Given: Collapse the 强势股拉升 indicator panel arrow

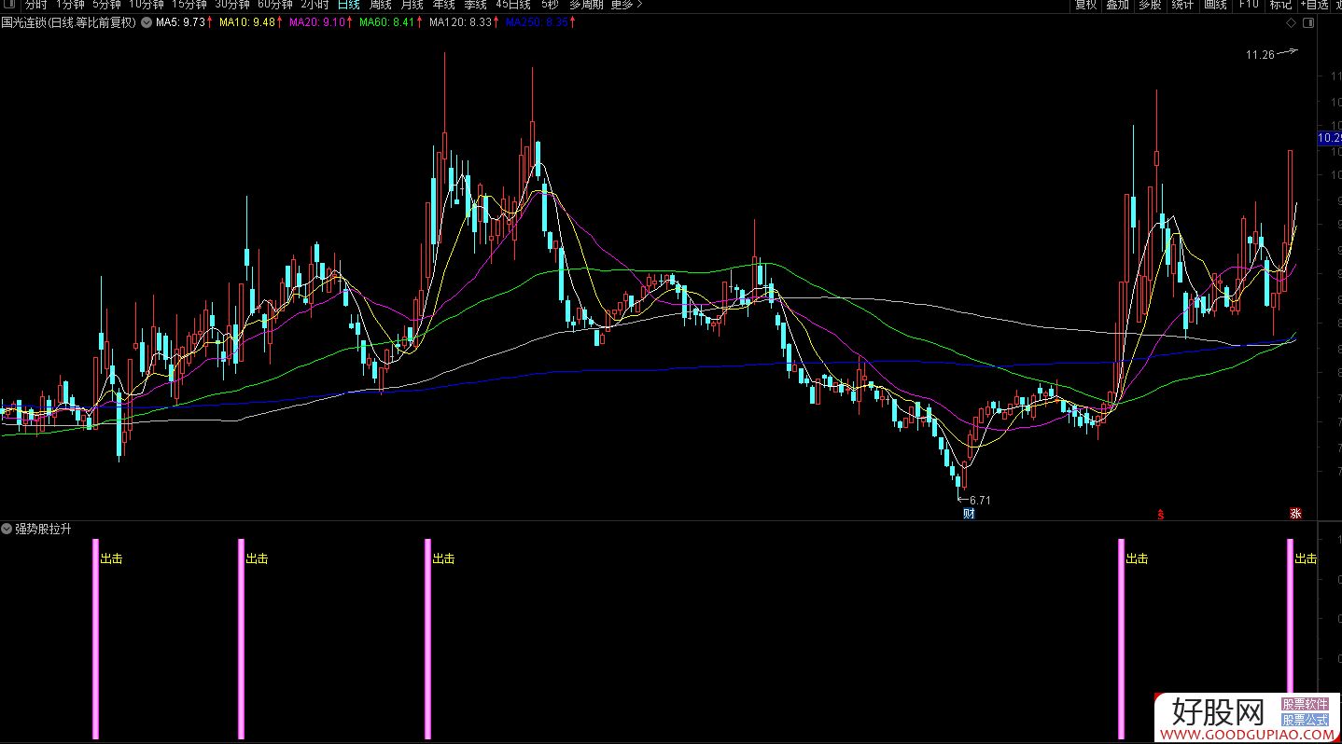Looking at the screenshot, I should (x=7, y=529).
